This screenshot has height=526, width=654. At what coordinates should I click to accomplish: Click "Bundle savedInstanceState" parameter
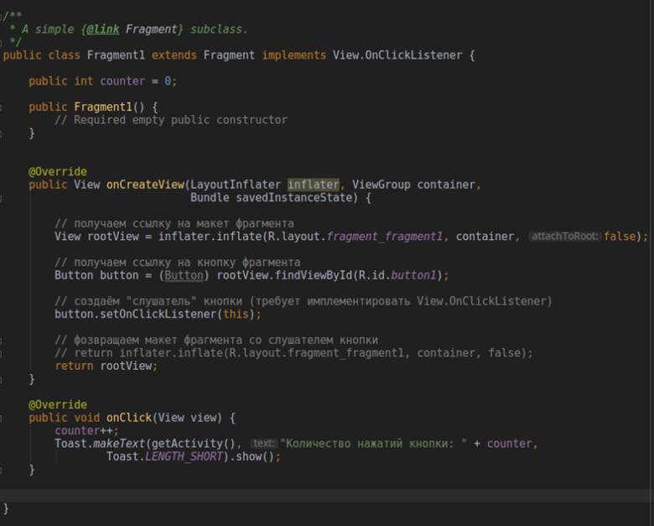click(x=272, y=197)
